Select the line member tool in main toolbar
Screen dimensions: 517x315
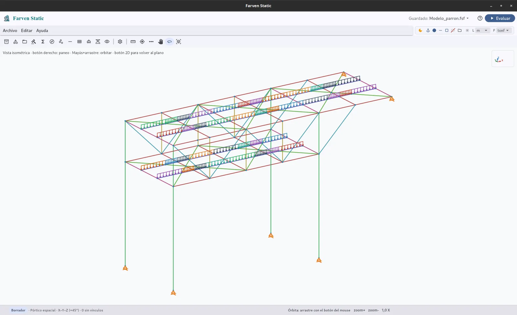click(x=70, y=42)
